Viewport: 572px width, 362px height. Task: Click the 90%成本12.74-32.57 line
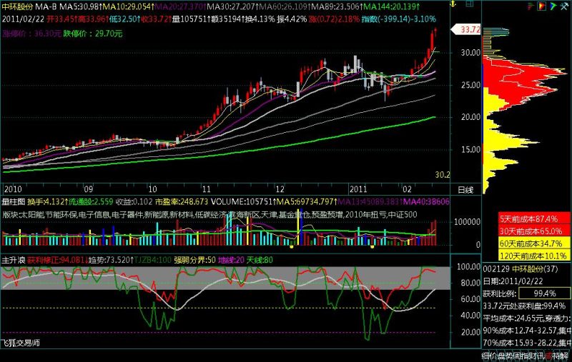(527, 331)
